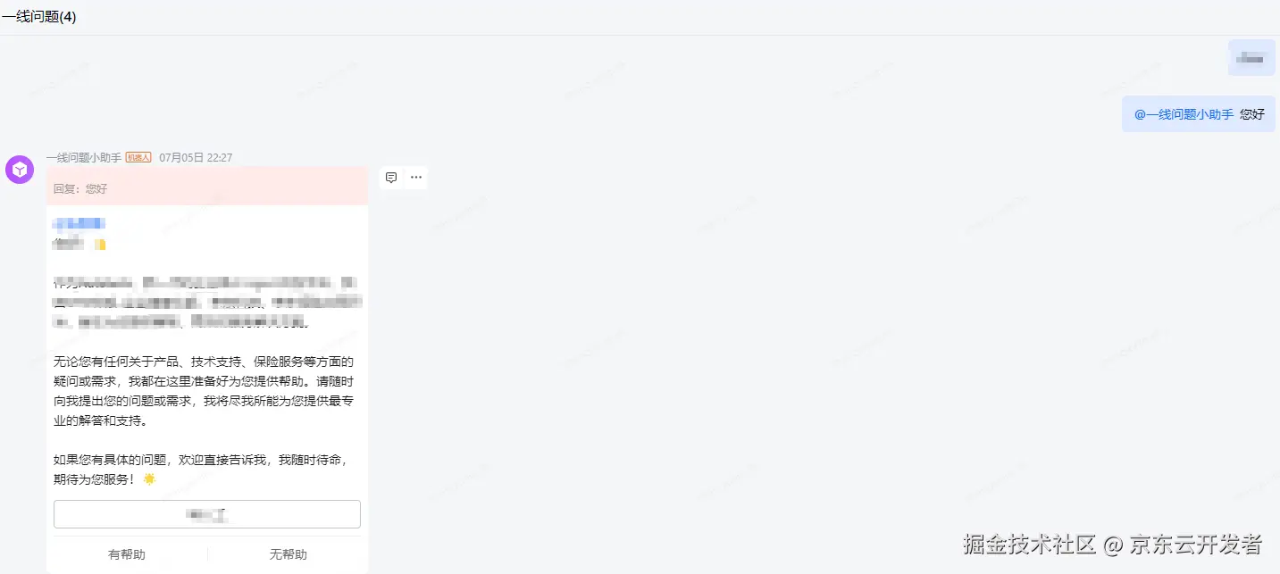This screenshot has width=1280, height=574.
Task: Click the purple cube bot avatar
Action: 20,170
